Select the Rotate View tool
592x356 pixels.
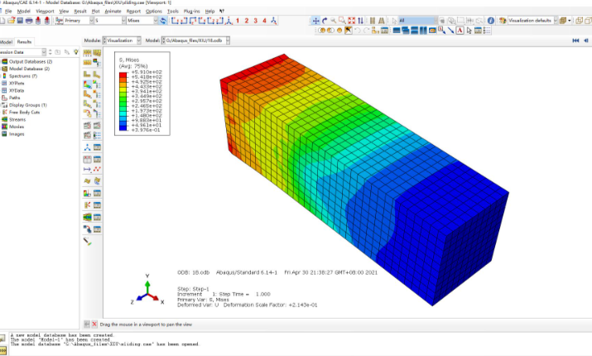pos(325,20)
